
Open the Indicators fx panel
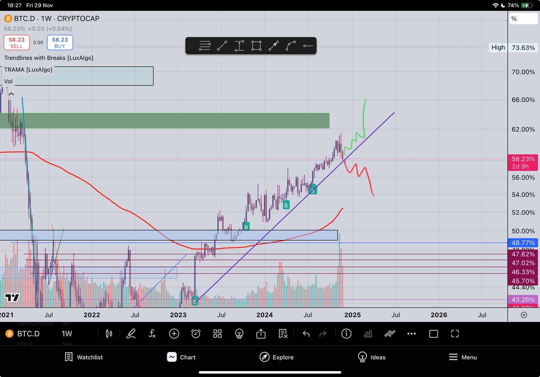click(152, 334)
